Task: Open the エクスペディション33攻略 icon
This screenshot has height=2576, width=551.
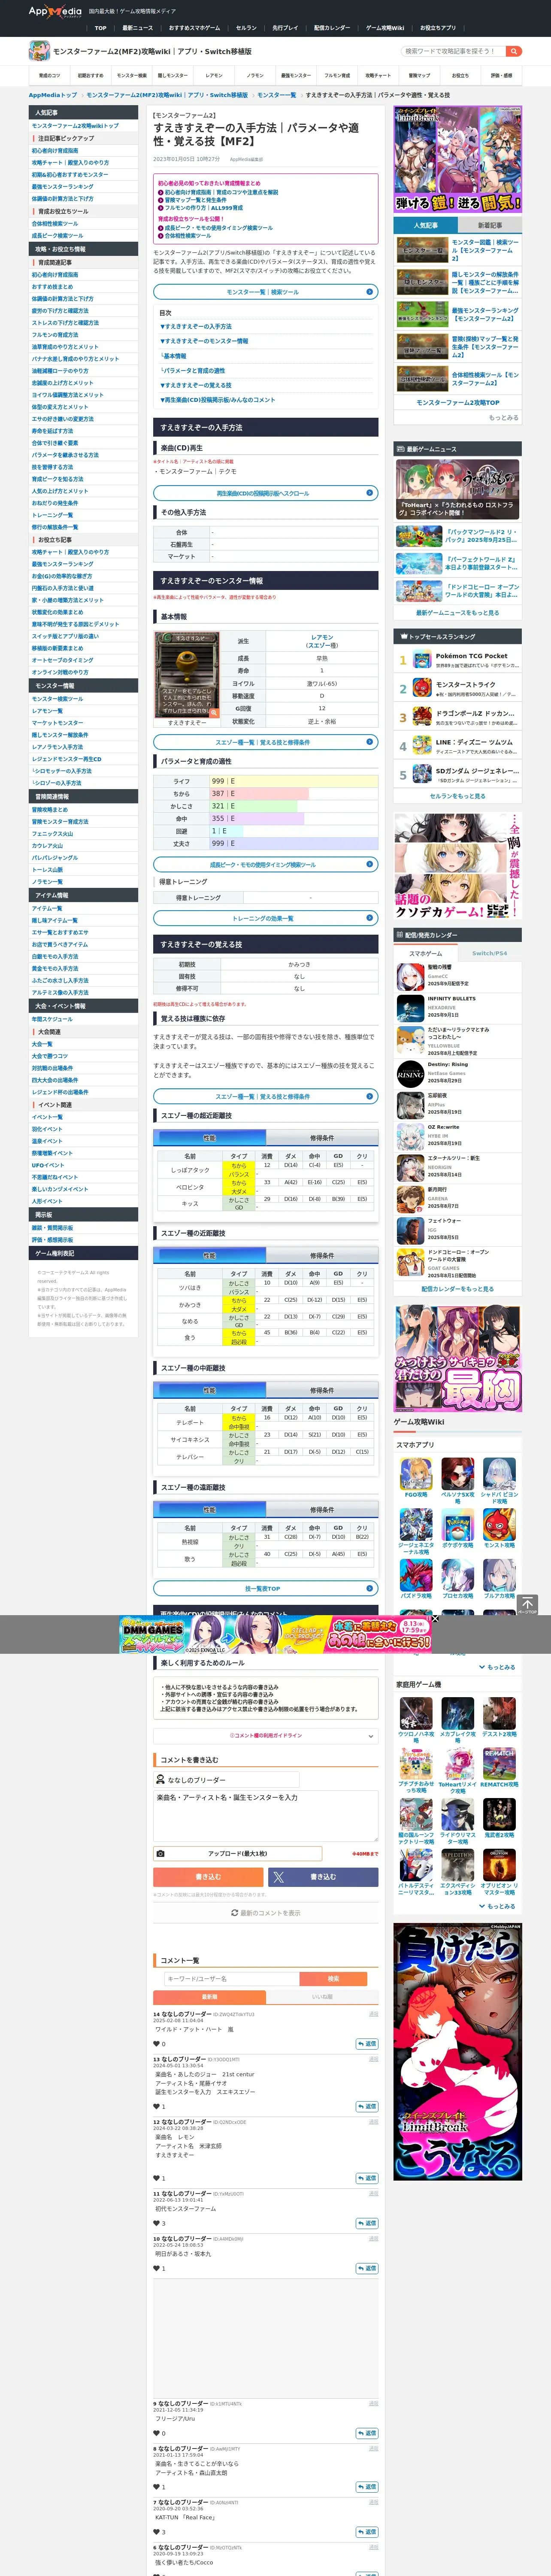Action: click(458, 1865)
